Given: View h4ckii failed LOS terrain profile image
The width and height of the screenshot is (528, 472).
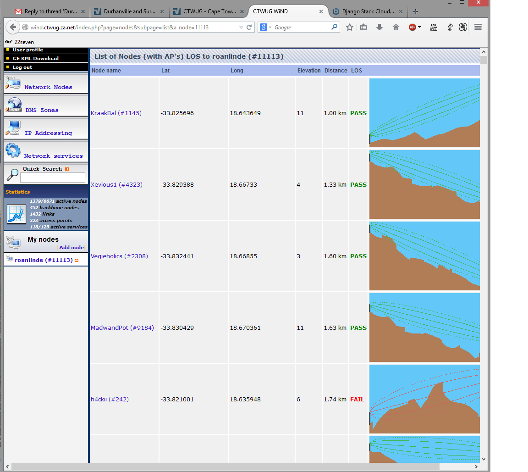Looking at the screenshot, I should tap(424, 399).
